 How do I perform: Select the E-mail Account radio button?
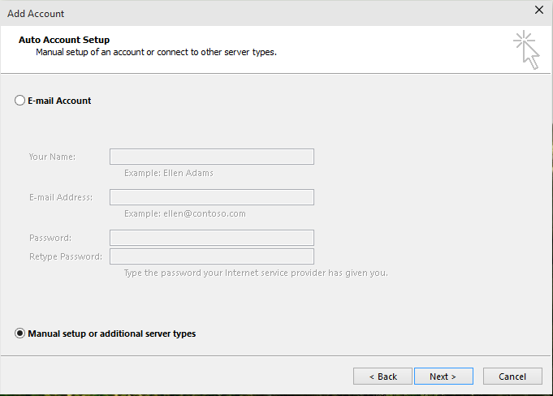(19, 101)
